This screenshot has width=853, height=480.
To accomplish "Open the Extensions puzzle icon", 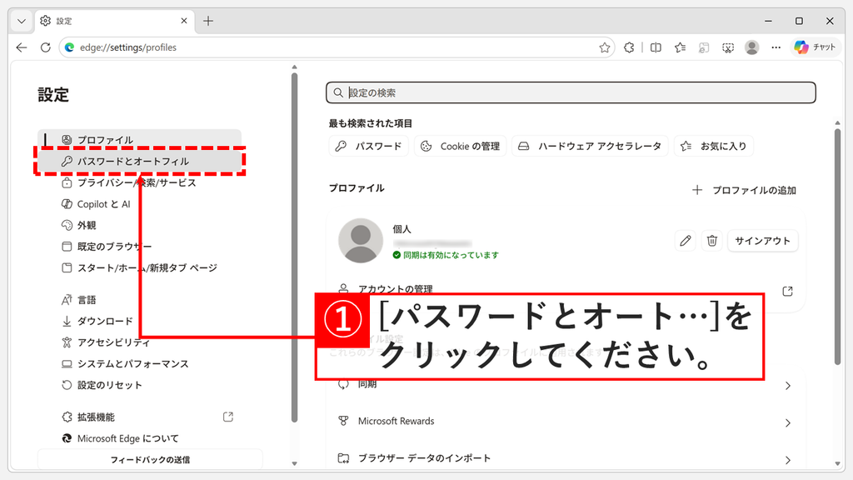I will pos(629,47).
